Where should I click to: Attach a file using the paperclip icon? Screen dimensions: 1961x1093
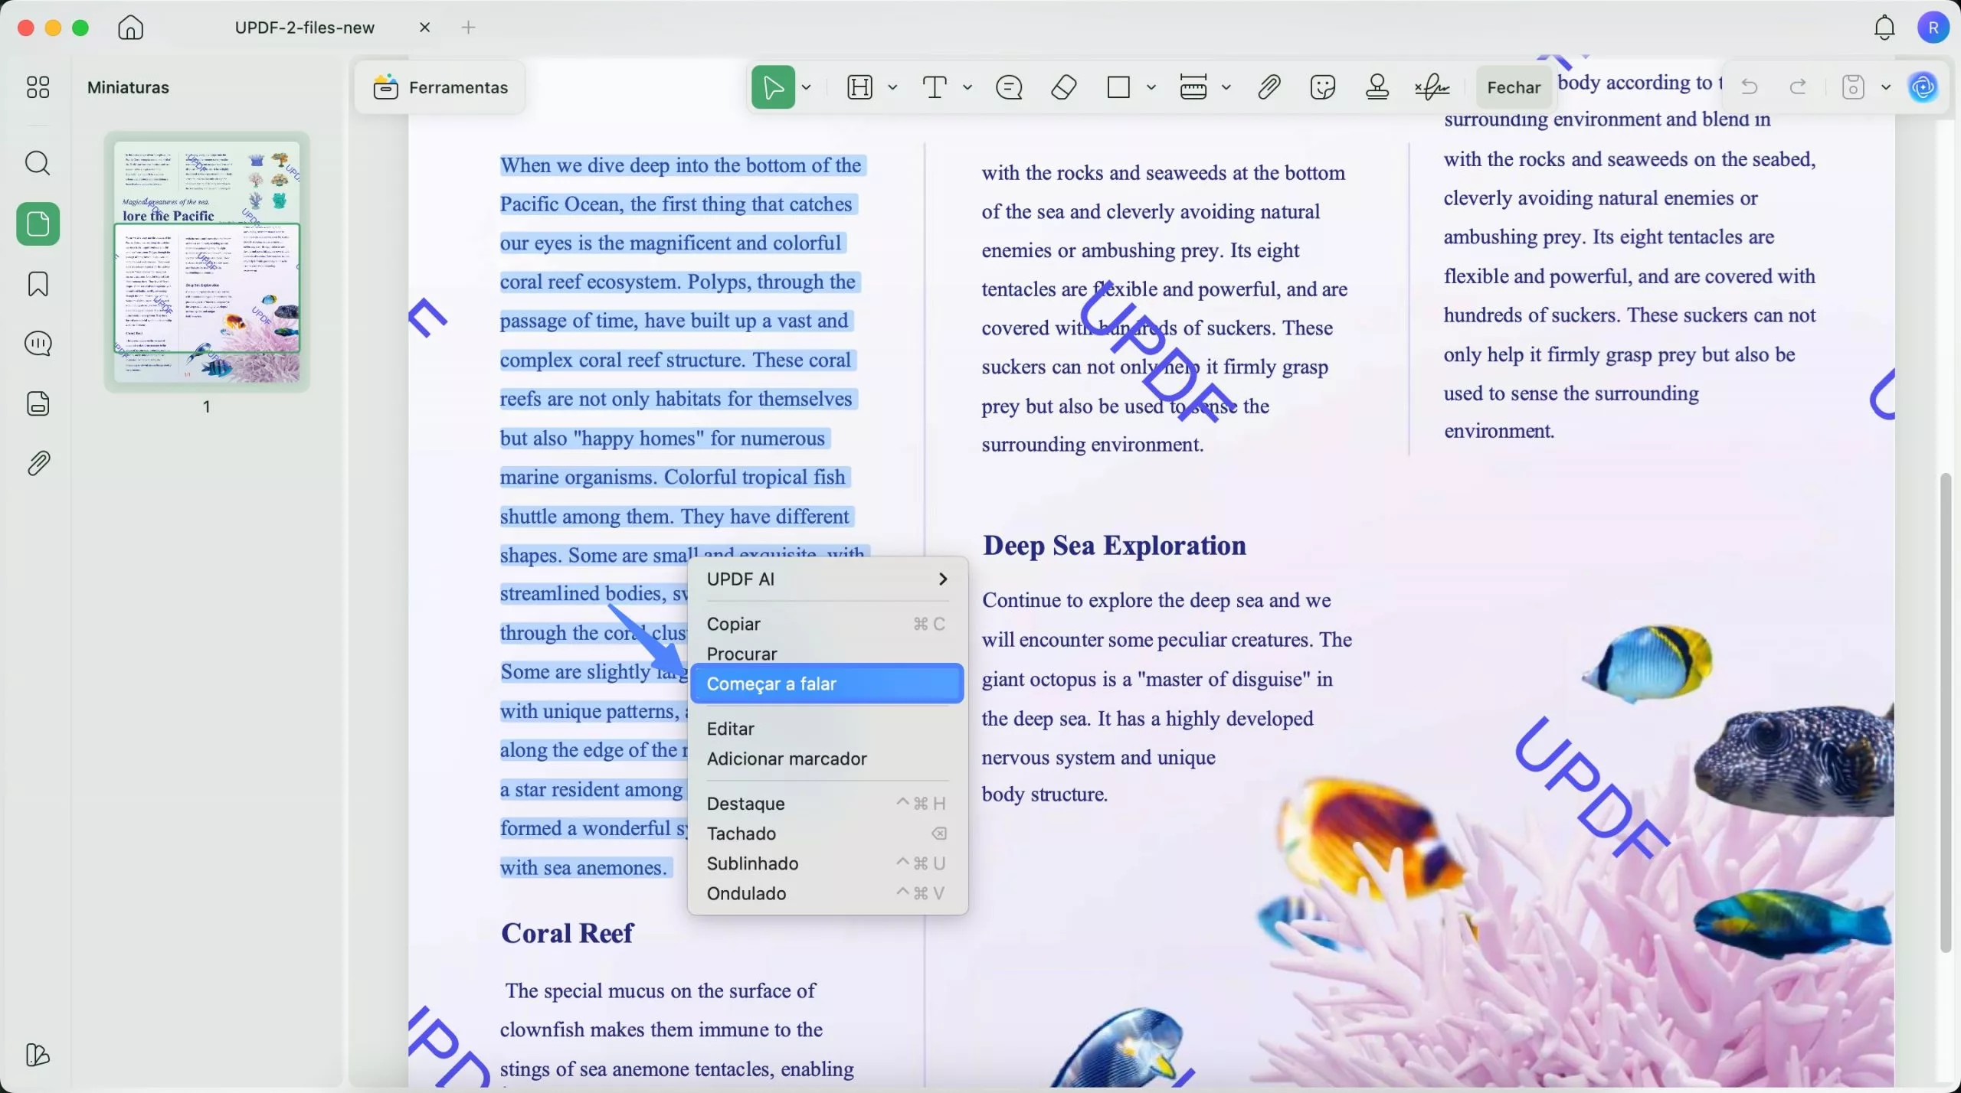coord(1267,86)
